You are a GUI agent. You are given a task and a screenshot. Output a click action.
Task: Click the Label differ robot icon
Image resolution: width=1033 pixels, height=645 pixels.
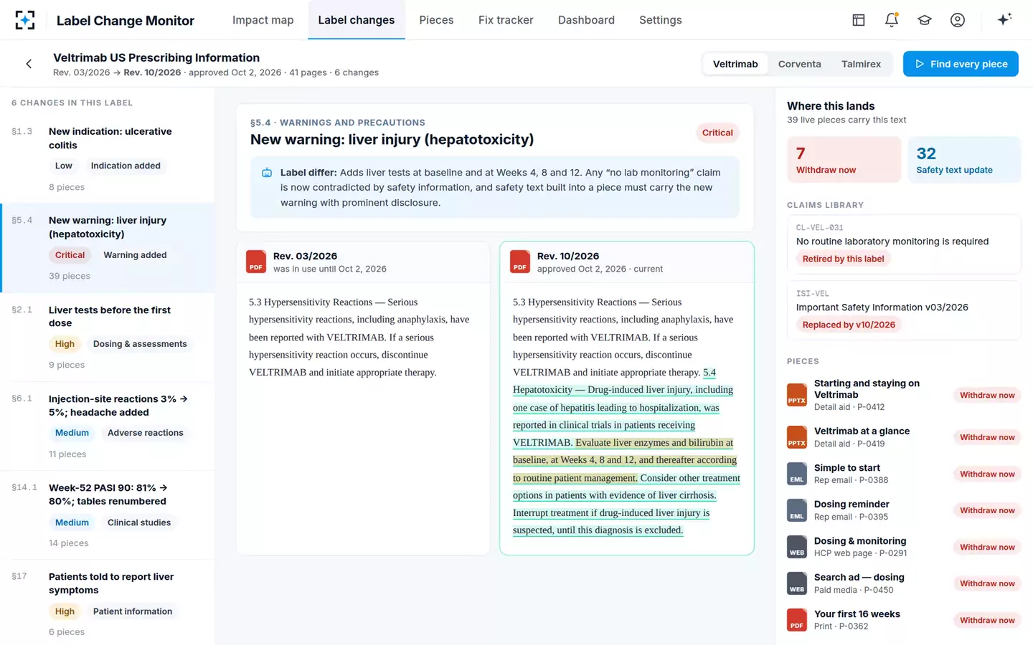[x=267, y=173]
